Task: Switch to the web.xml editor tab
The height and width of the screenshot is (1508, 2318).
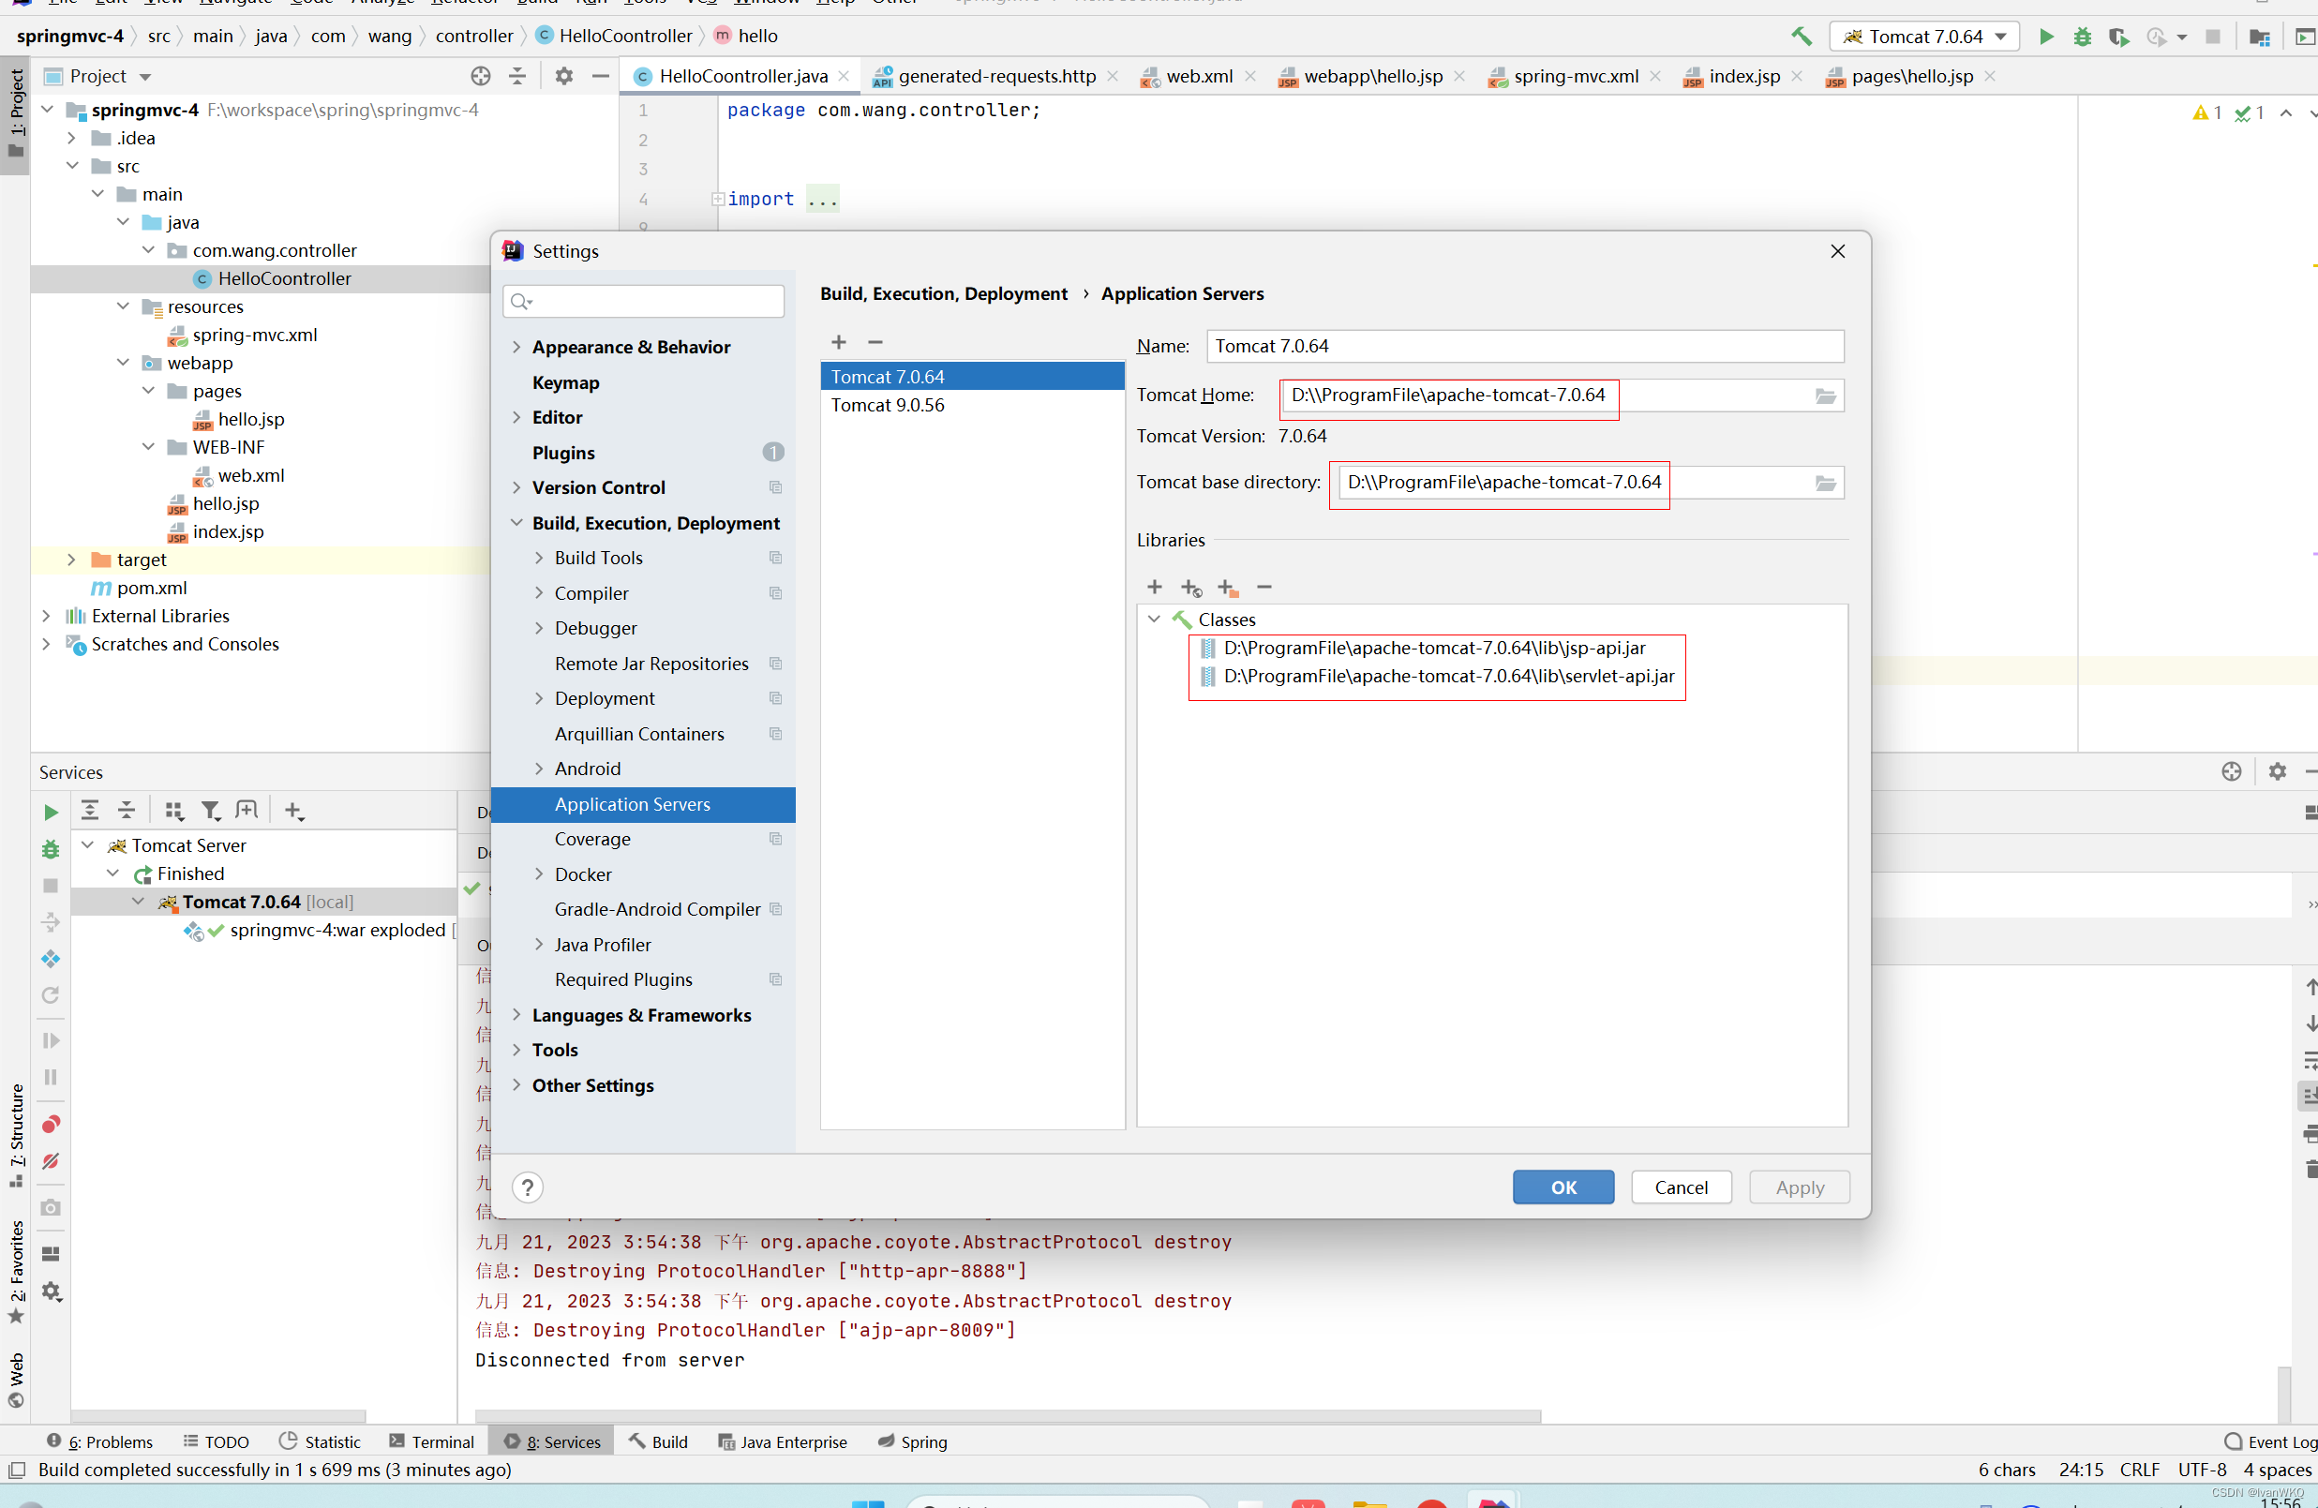Action: click(x=1199, y=76)
